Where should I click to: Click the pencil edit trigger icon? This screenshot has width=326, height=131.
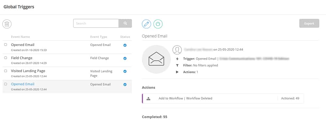(146, 24)
